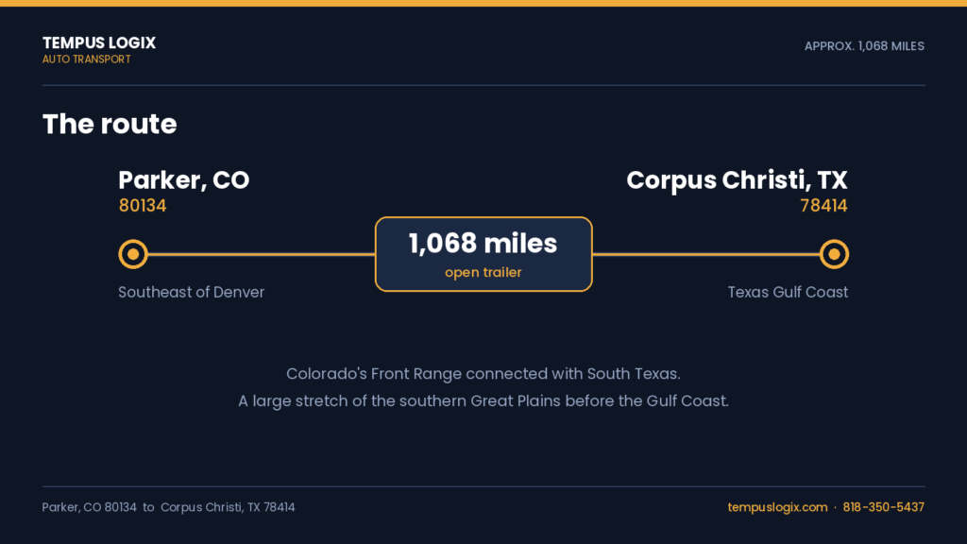Click the 'open trailer' label
This screenshot has height=544, width=967.
483,272
